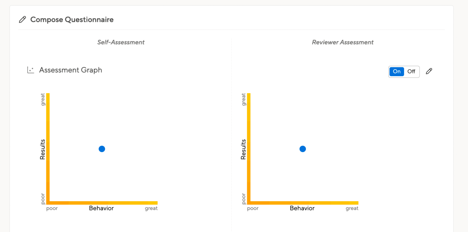Select the Reviewer Assessment column header
468x232 pixels.
[x=342, y=42]
